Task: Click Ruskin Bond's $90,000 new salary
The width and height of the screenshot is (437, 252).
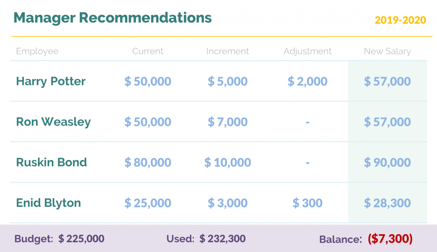Action: coord(387,163)
